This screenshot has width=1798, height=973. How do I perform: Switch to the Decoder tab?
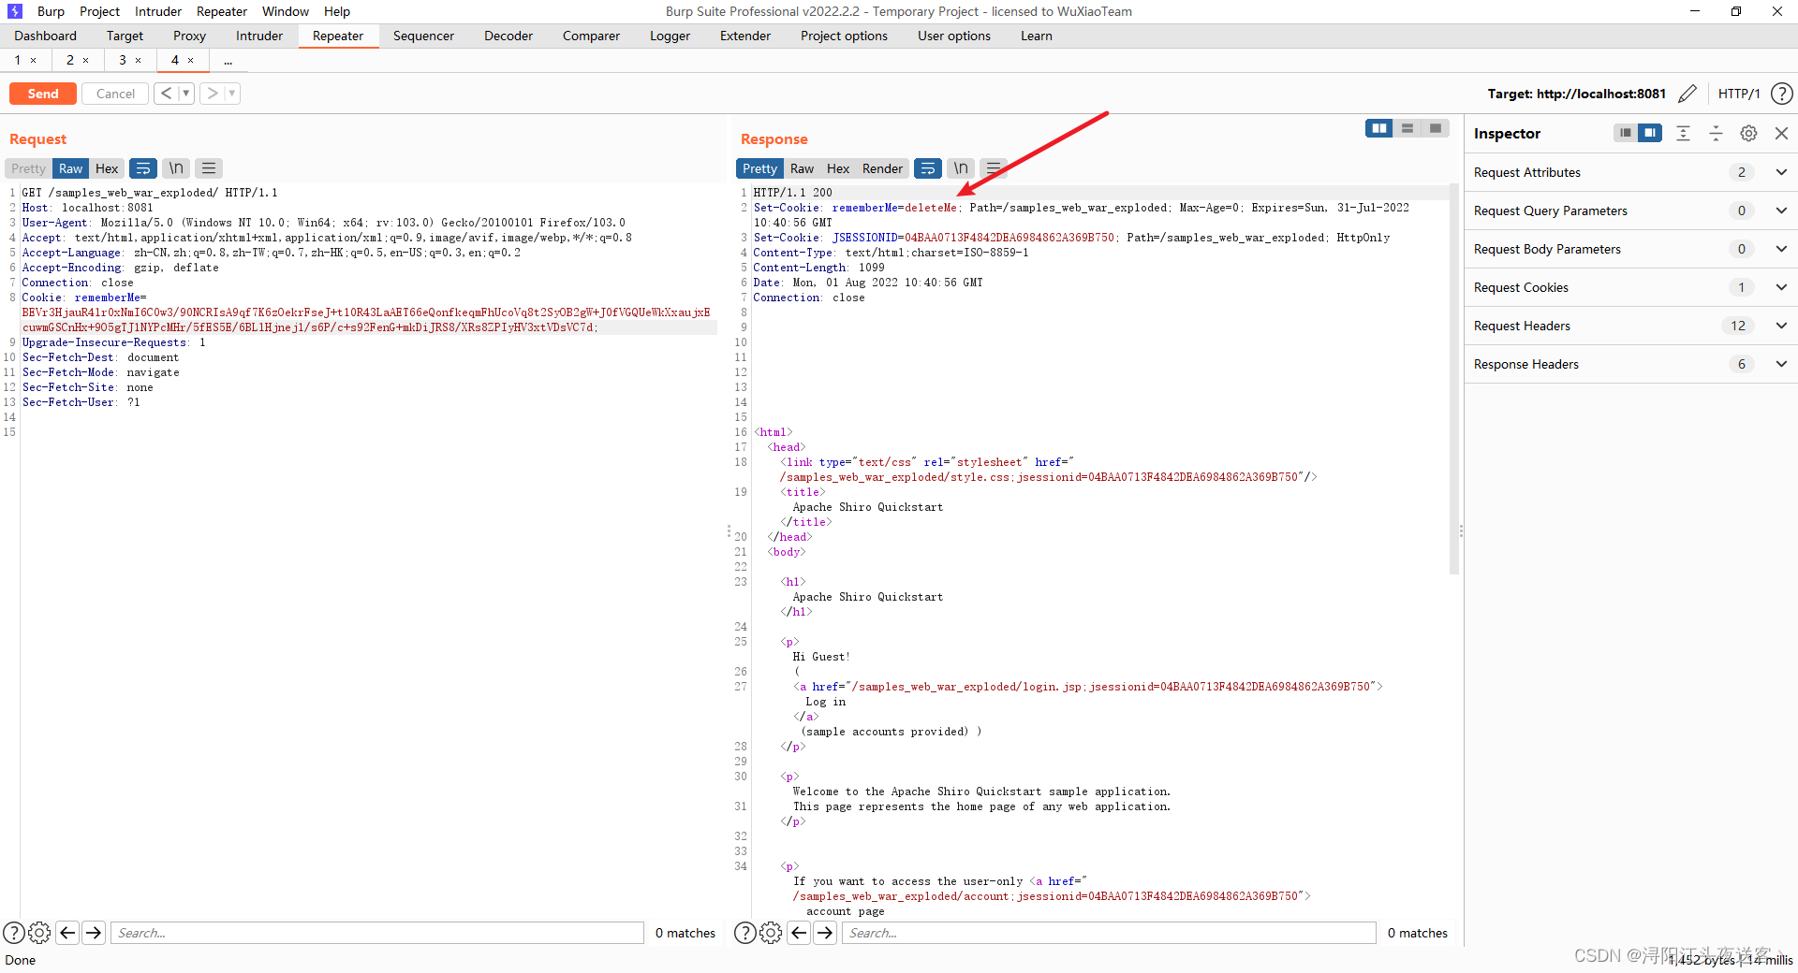pyautogui.click(x=508, y=36)
